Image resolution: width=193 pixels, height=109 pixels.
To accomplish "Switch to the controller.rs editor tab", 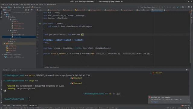I will tap(143, 10).
